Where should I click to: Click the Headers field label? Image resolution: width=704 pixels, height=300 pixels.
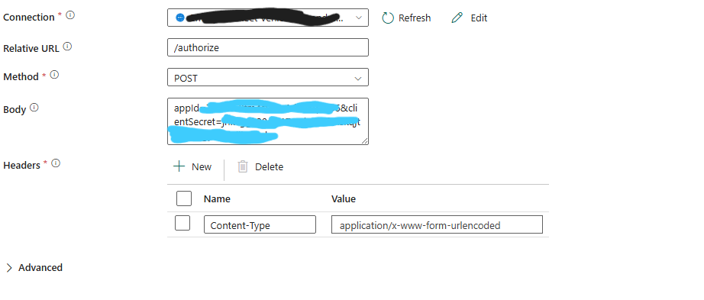tap(22, 166)
